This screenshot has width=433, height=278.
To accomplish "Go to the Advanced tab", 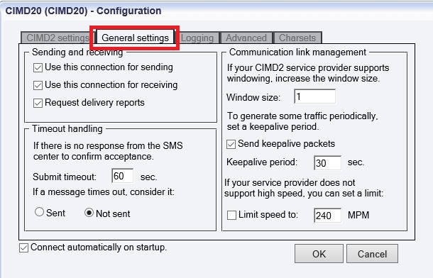I will point(246,38).
